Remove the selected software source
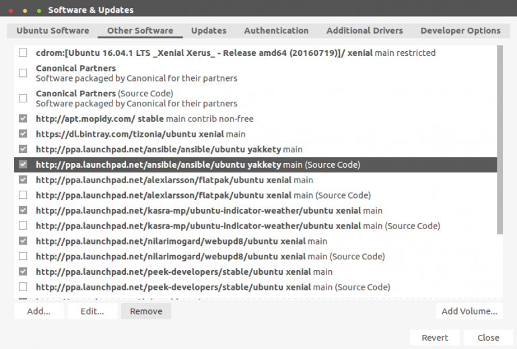This screenshot has width=517, height=349. tap(146, 311)
